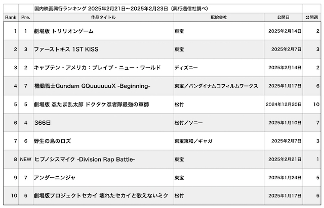Image resolution: width=324 pixels, height=208 pixels.
Task: Click the "NEW" cell in Pre. column
Action: [25, 160]
